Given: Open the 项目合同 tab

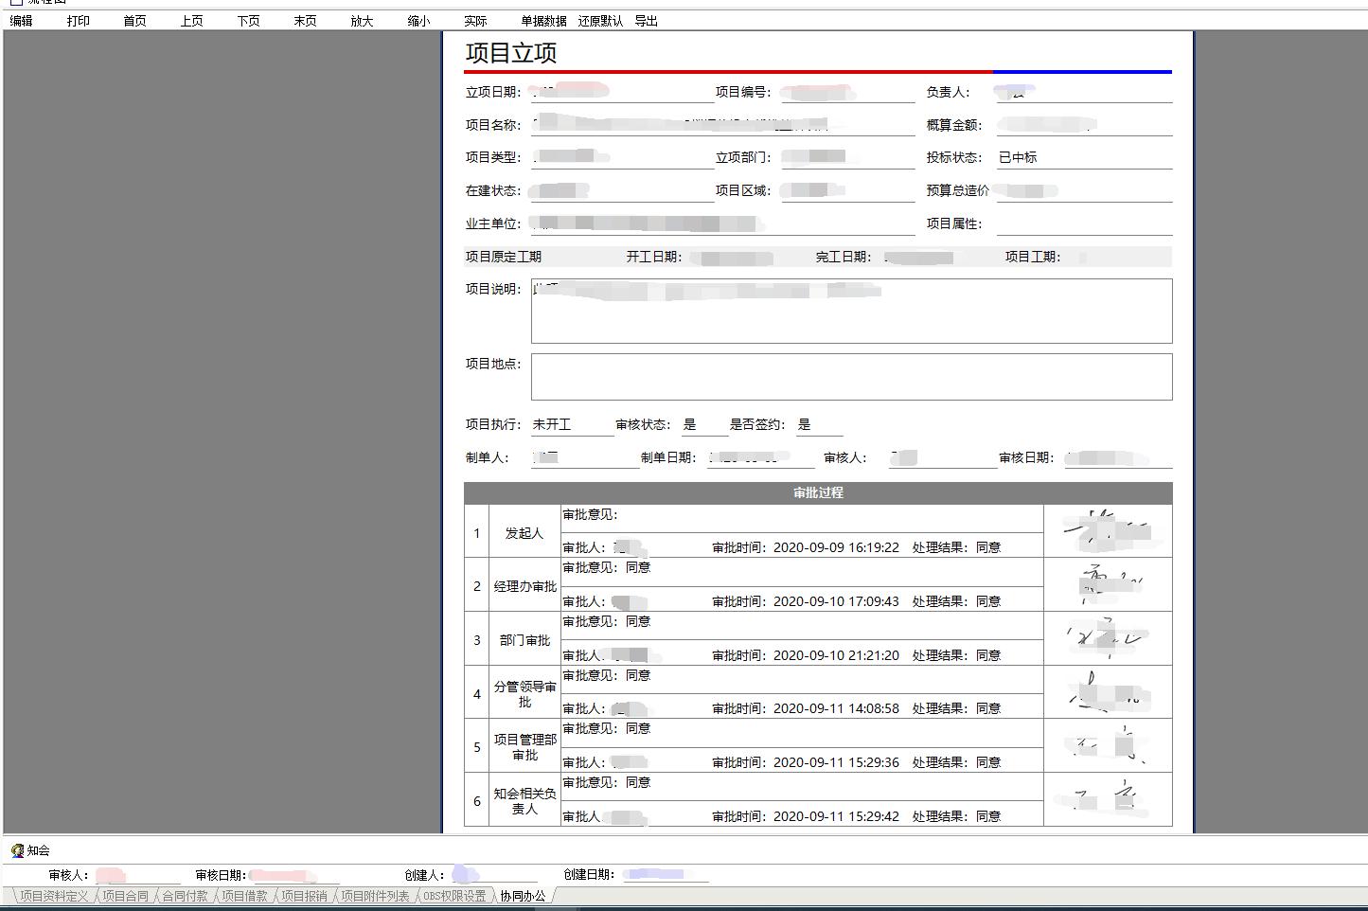Looking at the screenshot, I should click(x=125, y=896).
